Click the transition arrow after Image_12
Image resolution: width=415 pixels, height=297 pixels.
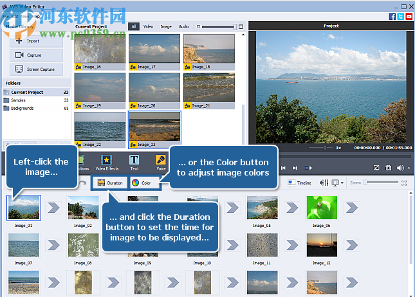click(352, 245)
